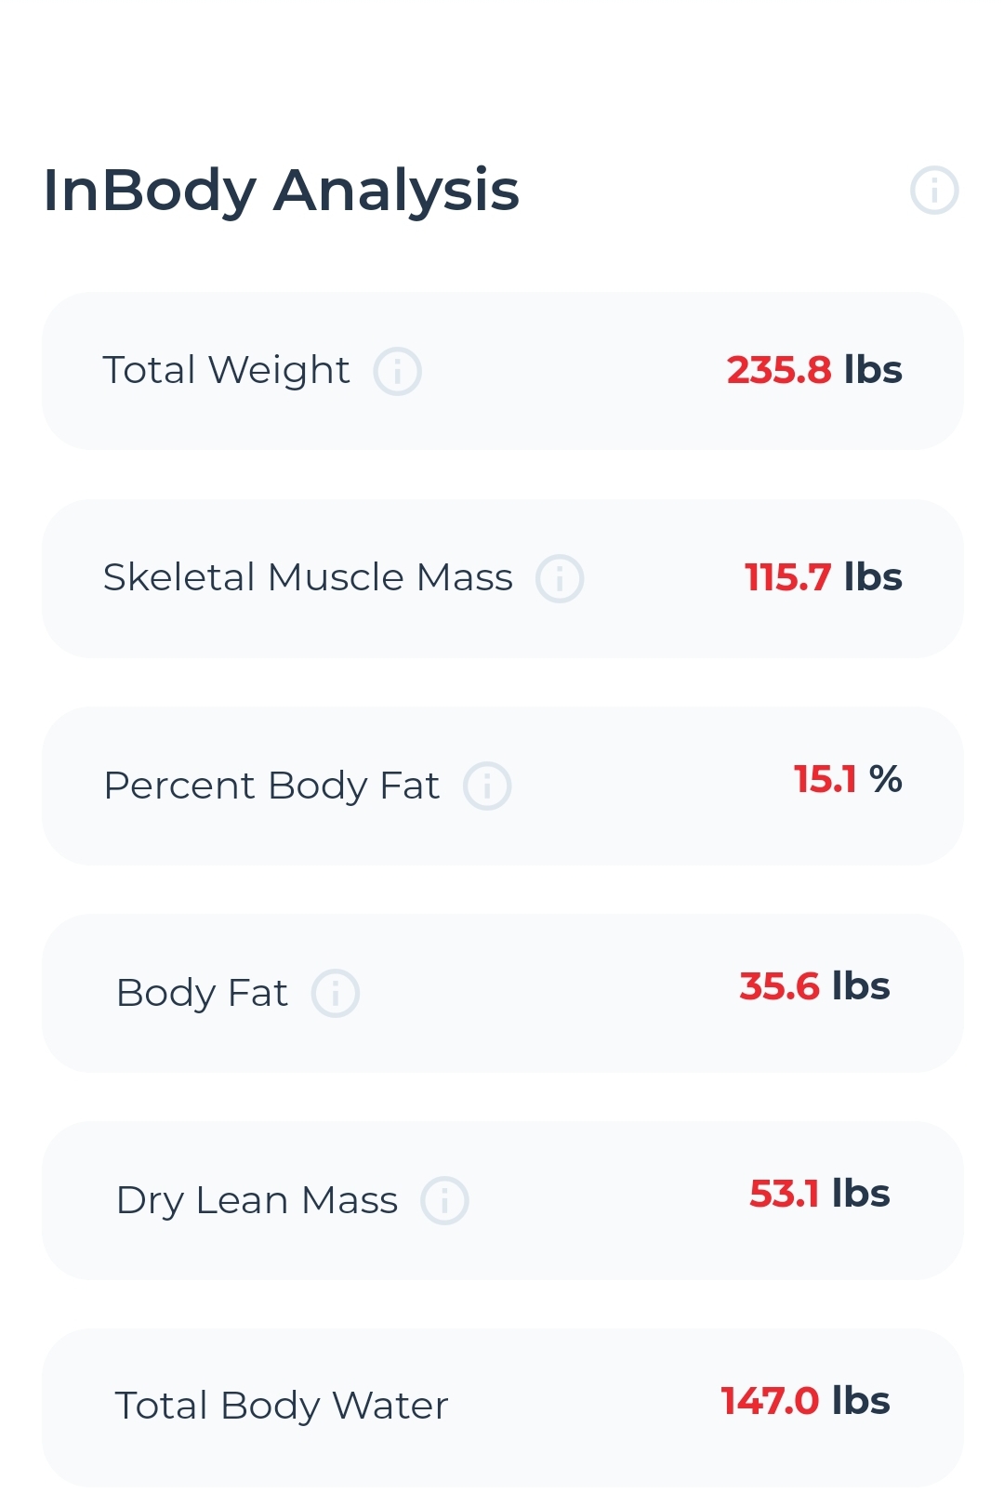Show info for Skeletal Muscle Mass
The image size is (1004, 1493).
tap(560, 578)
